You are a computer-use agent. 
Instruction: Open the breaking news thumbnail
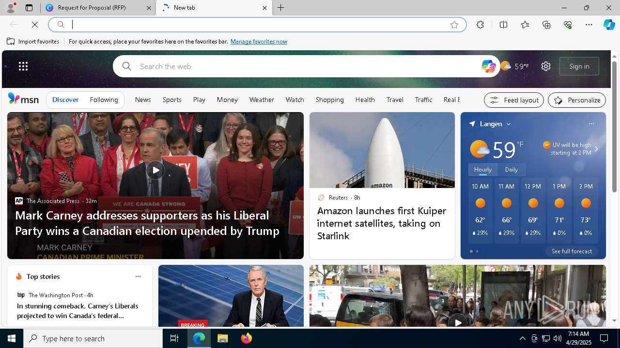click(231, 296)
